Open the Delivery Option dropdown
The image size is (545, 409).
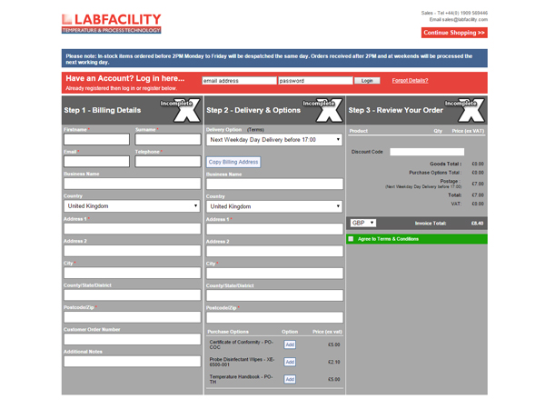click(x=274, y=140)
